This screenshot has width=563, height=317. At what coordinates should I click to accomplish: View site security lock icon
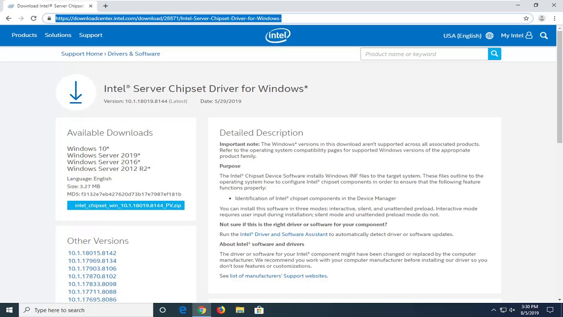49,18
